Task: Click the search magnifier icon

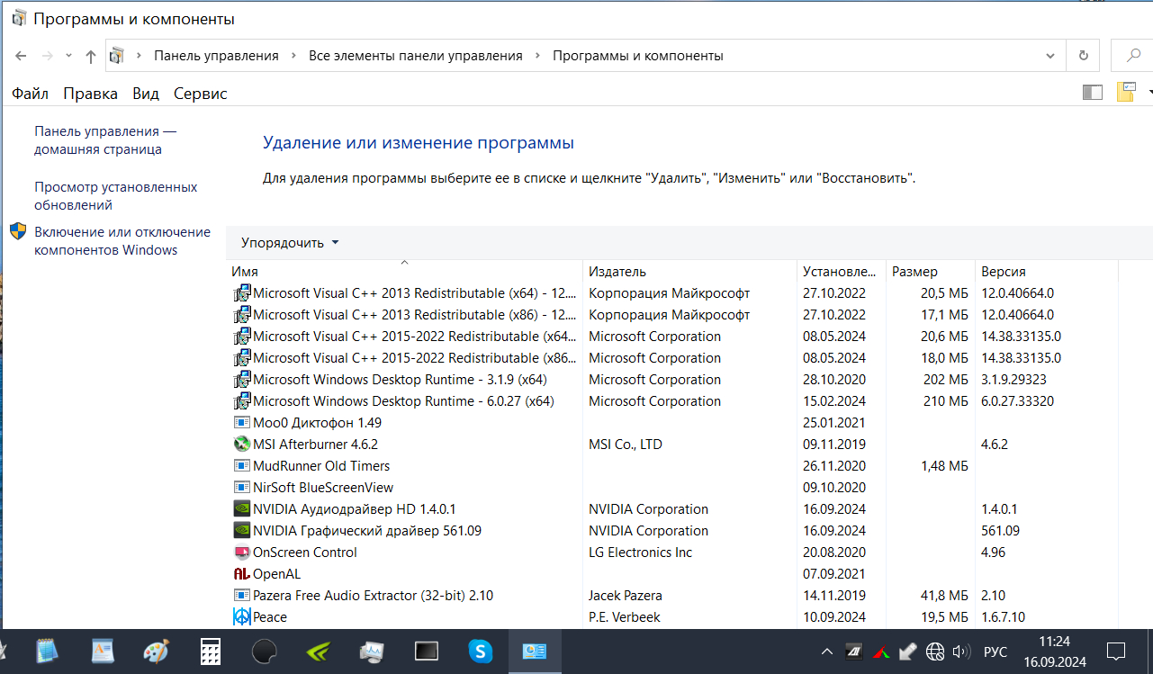Action: point(1134,56)
